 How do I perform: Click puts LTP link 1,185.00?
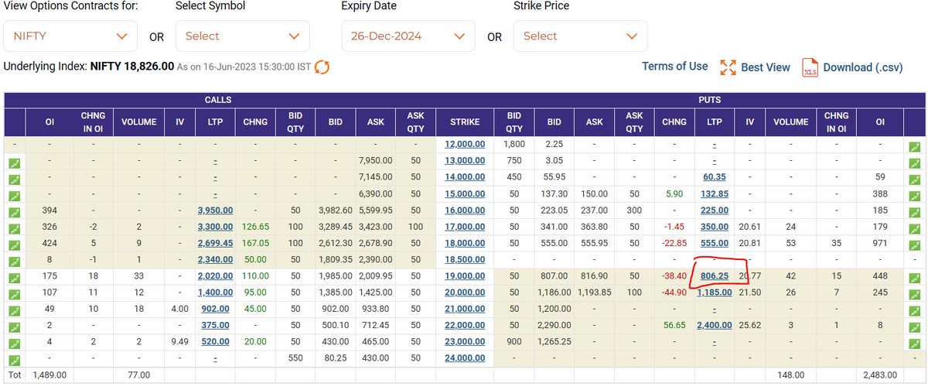(x=715, y=293)
